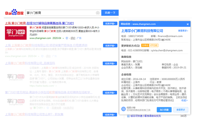Click 线索详情 button beside 百度百科 result
The width and height of the screenshot is (197, 129).
point(110,64)
